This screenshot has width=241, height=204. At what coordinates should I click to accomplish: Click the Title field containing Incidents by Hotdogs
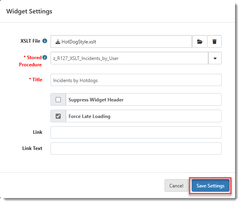(x=136, y=80)
